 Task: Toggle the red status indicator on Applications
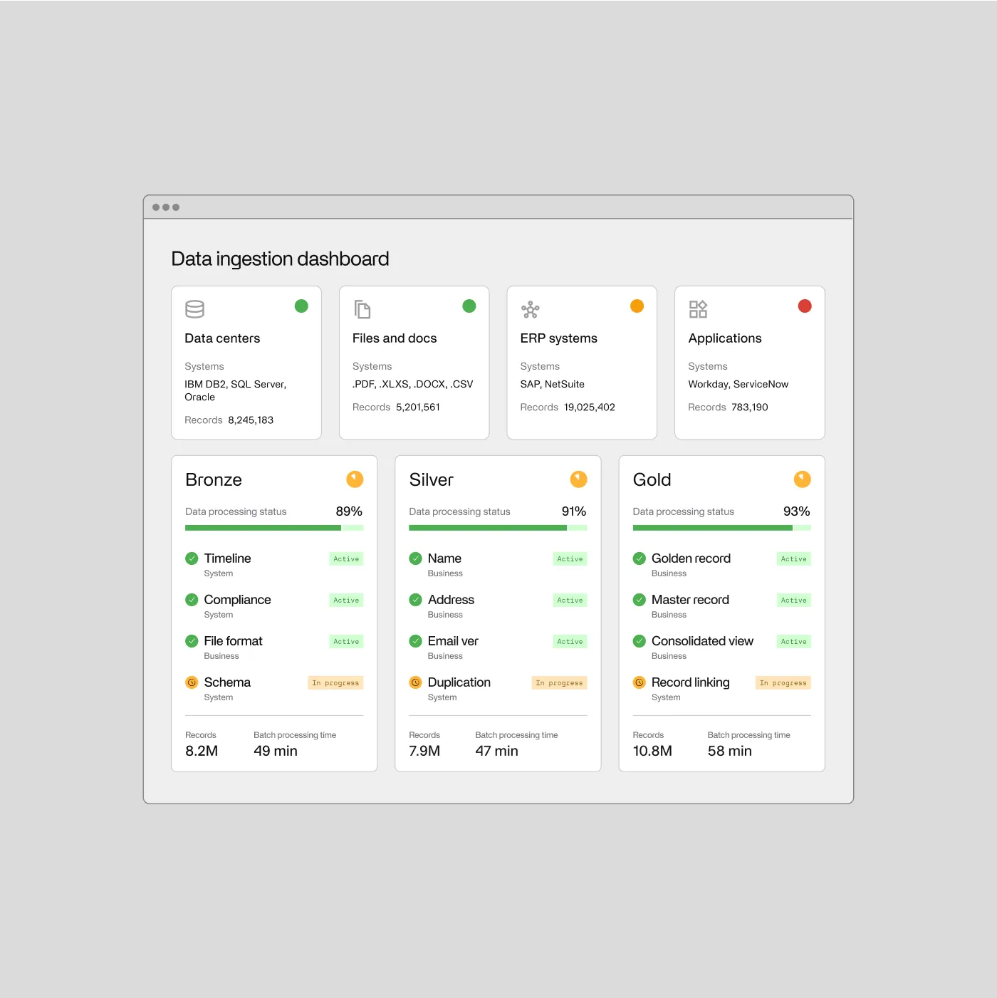[805, 306]
